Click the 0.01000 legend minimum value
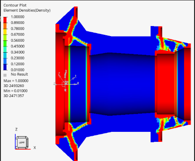 [x=17, y=70]
